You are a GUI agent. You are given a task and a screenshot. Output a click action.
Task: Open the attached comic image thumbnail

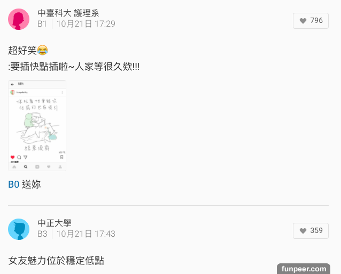[37, 125]
